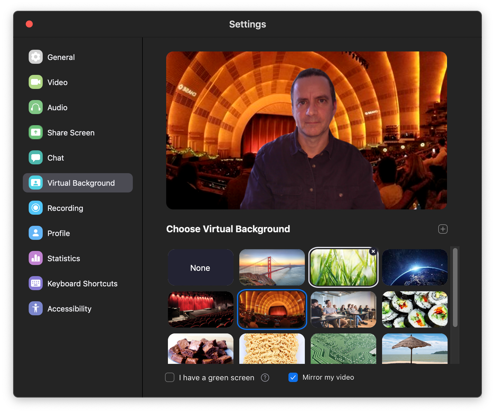Click the Chat bubble icon
The width and height of the screenshot is (495, 413).
(x=36, y=157)
